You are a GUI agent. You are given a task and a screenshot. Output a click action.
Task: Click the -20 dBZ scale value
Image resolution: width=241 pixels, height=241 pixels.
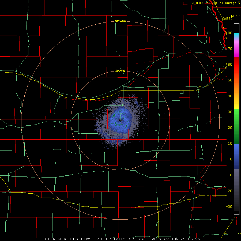point(229,191)
